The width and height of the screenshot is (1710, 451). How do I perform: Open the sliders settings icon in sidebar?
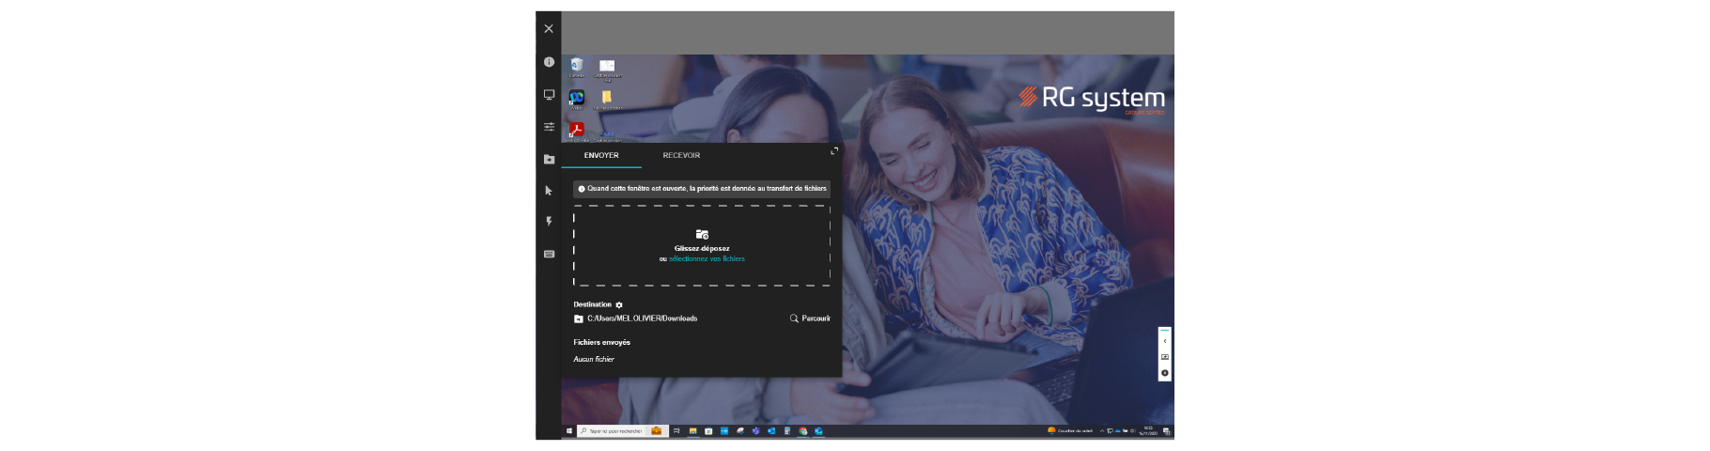pyautogui.click(x=549, y=127)
